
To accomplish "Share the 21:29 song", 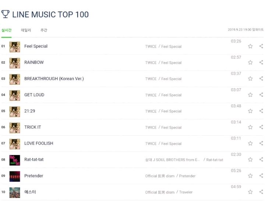I will click(261, 111).
